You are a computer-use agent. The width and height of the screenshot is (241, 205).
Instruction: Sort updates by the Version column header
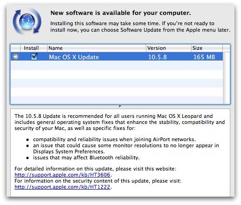[x=169, y=48]
